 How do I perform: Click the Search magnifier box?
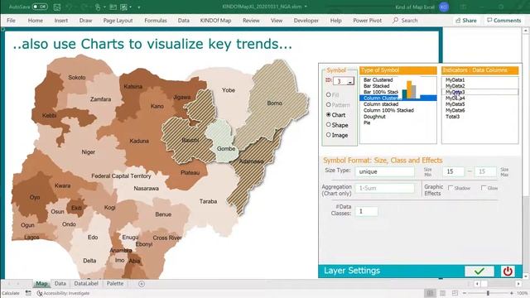click(x=405, y=20)
